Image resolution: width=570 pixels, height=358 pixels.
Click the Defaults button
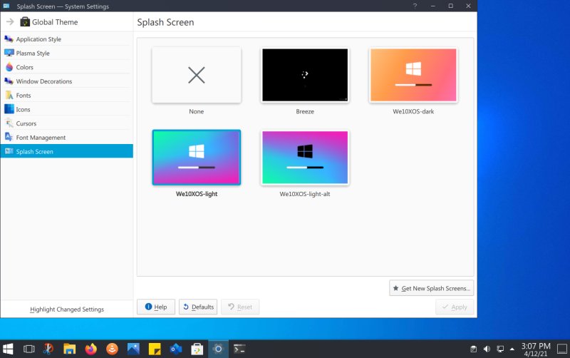[198, 307]
